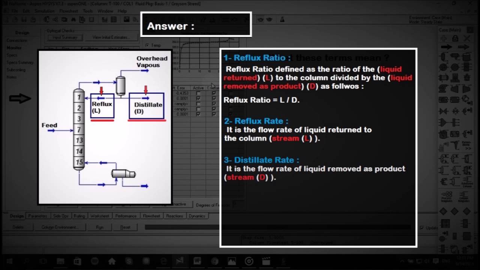Click the plus icon in Case (Main) palette
The width and height of the screenshot is (480, 270).
[x=444, y=38]
